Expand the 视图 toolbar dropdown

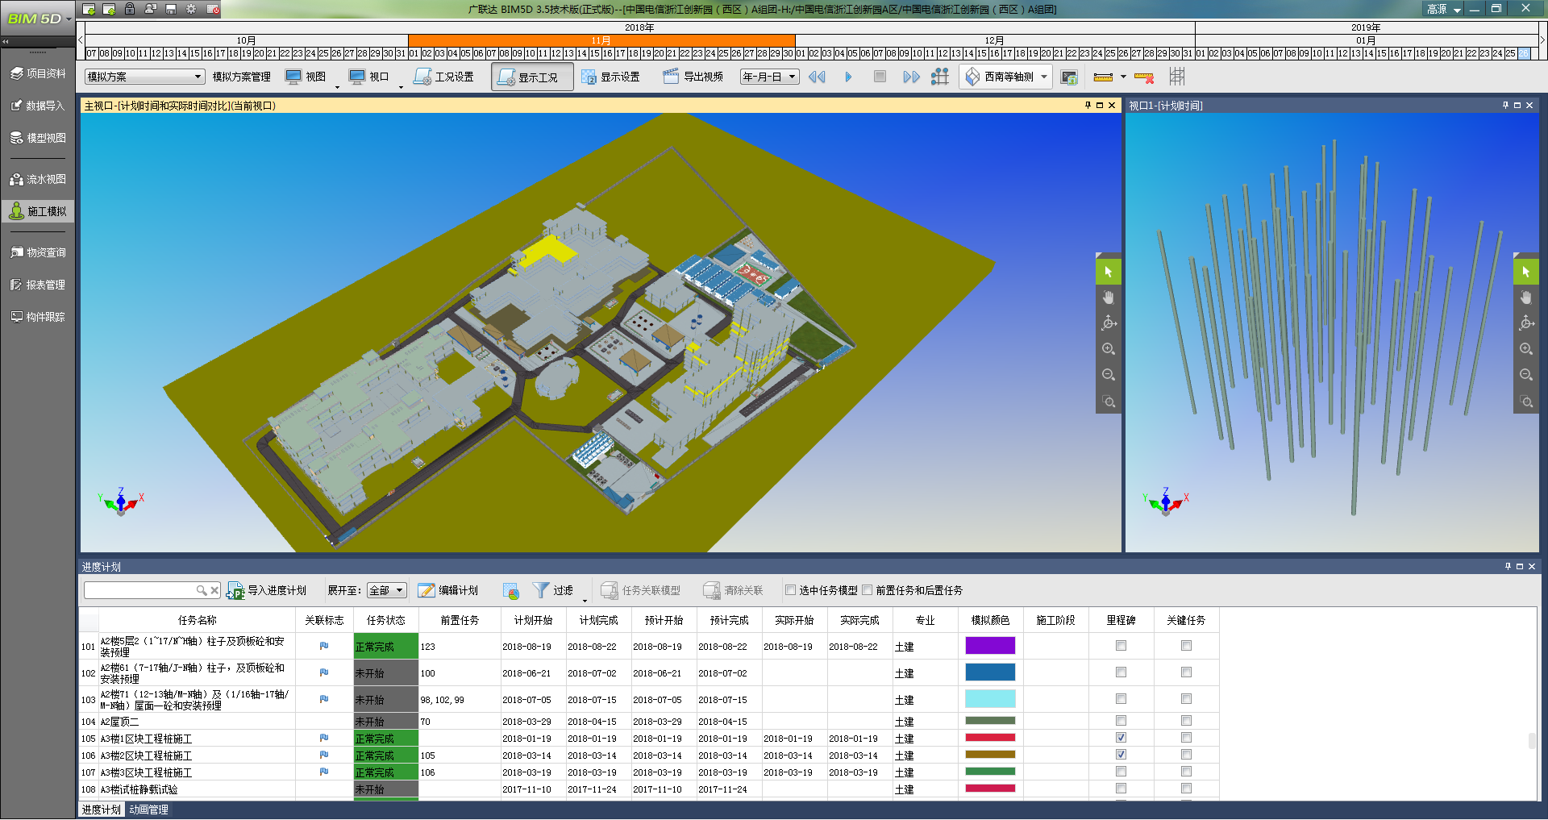coord(337,86)
